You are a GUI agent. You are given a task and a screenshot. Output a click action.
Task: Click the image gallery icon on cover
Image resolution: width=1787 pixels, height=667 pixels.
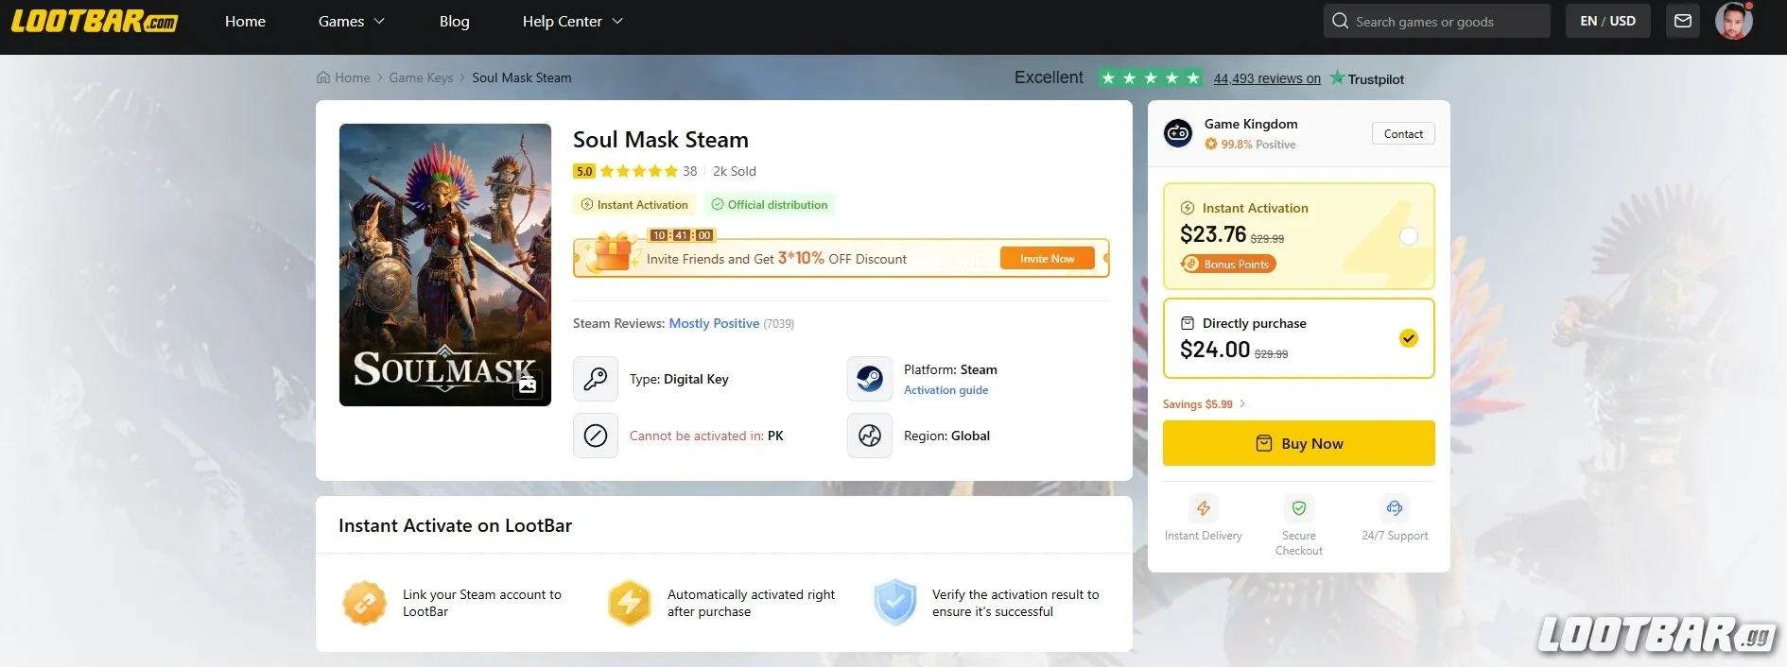pyautogui.click(x=528, y=385)
